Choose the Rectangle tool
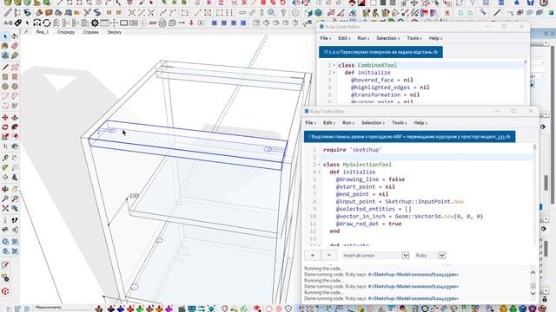Viewport: 556px width, 312px height. coord(5,76)
